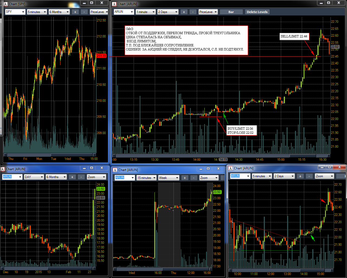Open the 15 minutes interval dropdown
Image resolution: width=347 pixels, height=278 pixels.
146,178
